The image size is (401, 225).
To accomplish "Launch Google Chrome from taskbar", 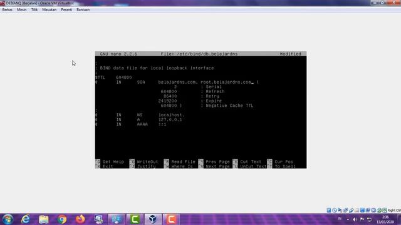I will click(x=62, y=219).
